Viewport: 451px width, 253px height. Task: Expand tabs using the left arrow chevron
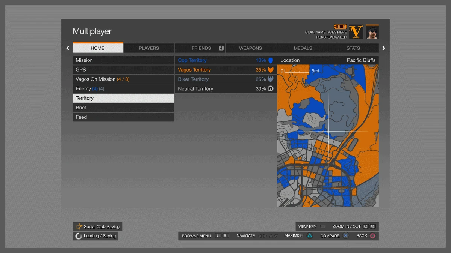(x=67, y=48)
